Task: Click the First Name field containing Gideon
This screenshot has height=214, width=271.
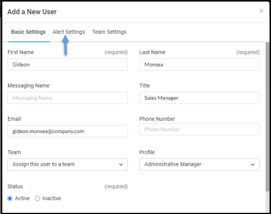Action: pos(68,64)
